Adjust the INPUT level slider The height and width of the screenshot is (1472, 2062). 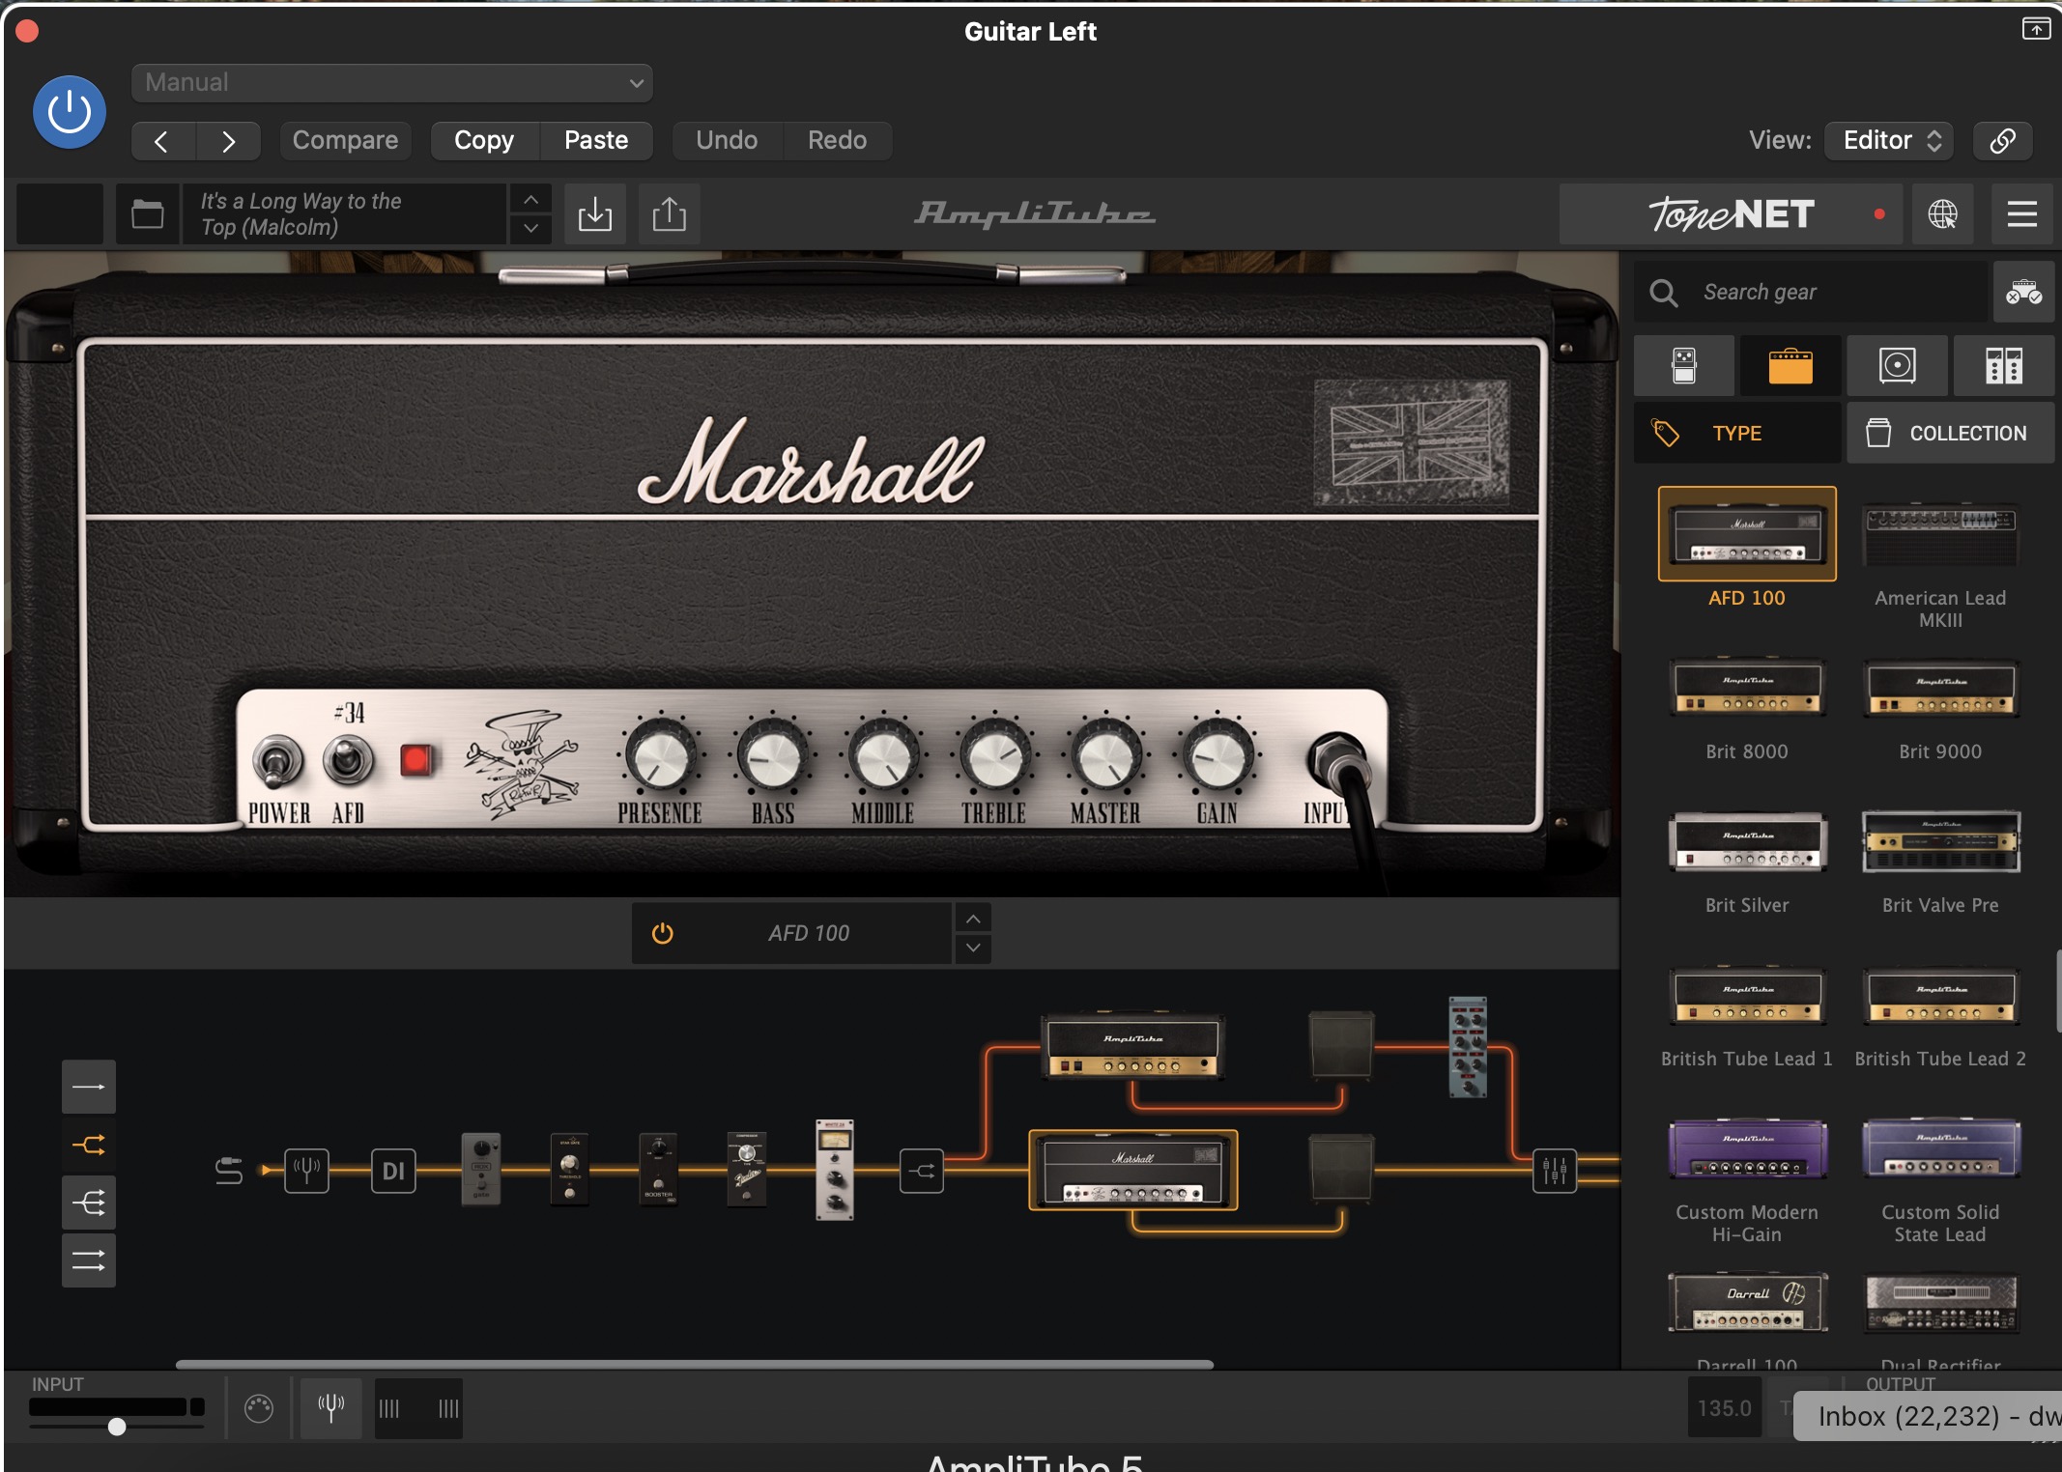point(117,1427)
